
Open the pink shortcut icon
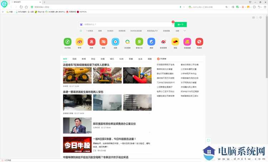click(187, 42)
